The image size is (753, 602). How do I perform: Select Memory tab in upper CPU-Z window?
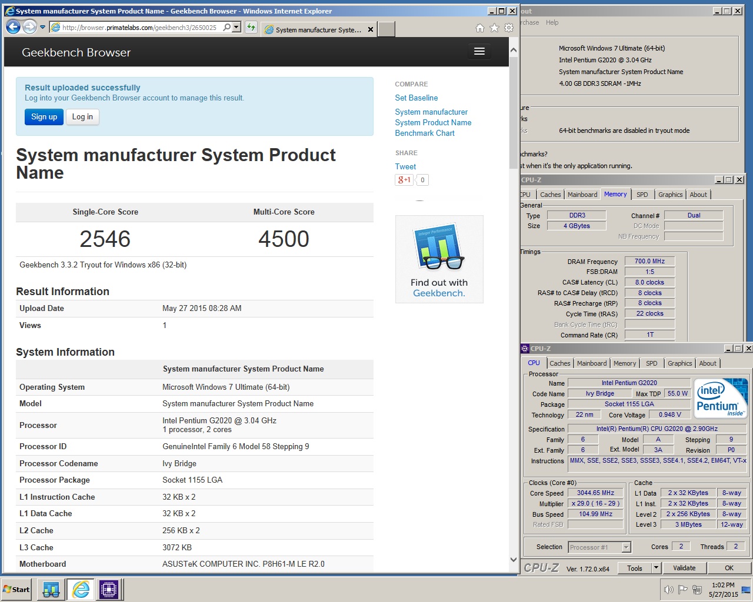[x=615, y=194]
